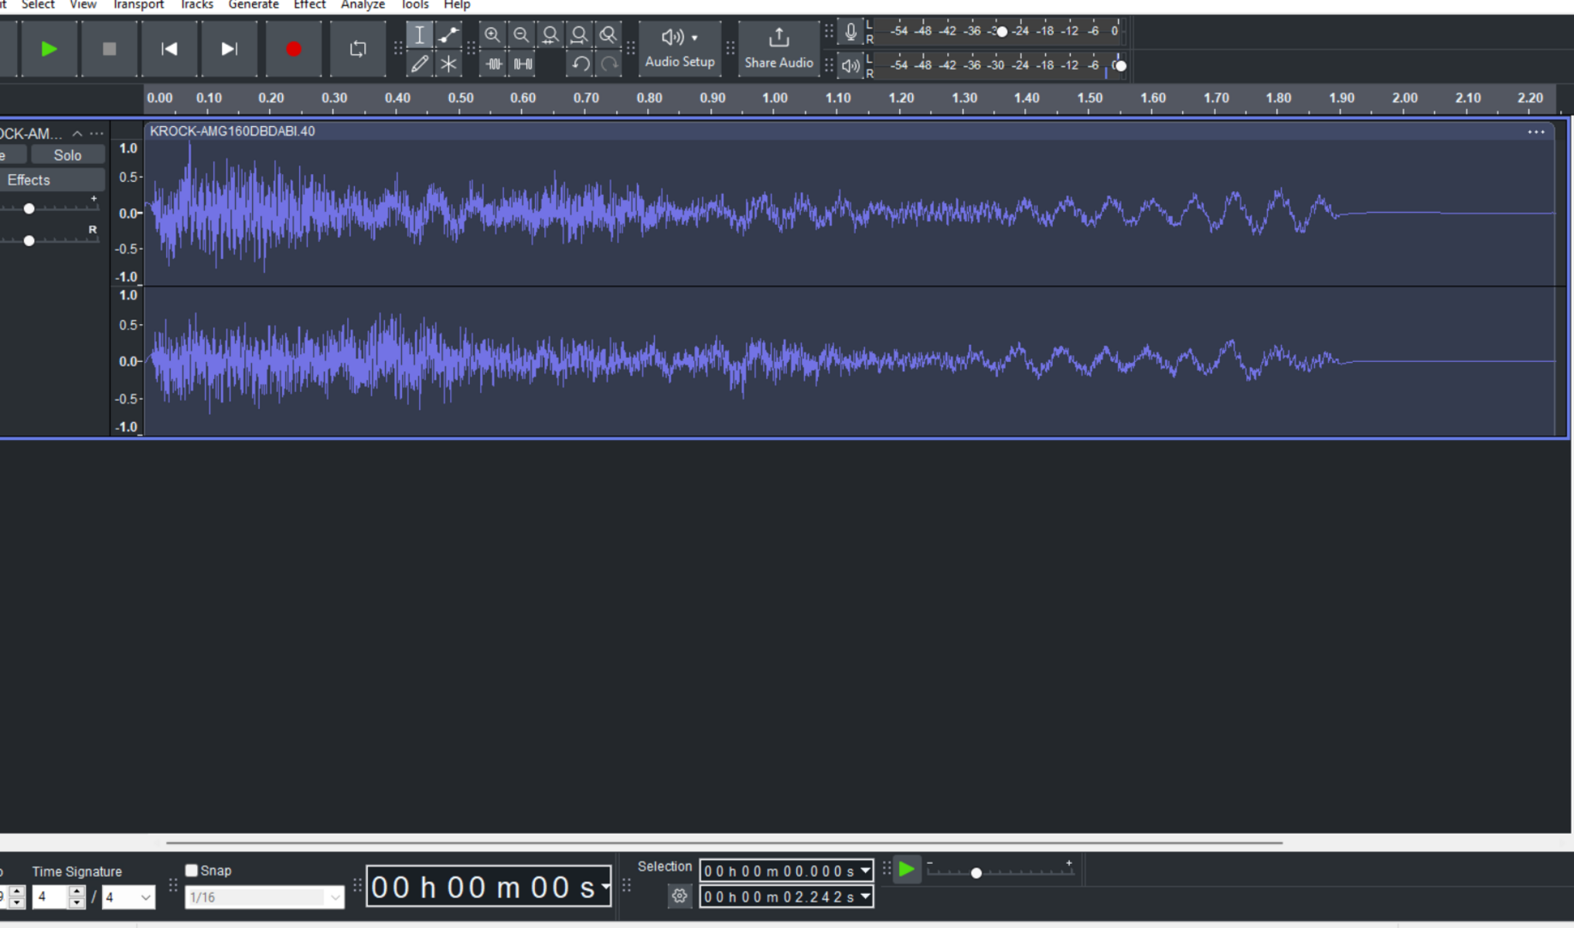
Task: Silence audio selection icon
Action: (523, 64)
